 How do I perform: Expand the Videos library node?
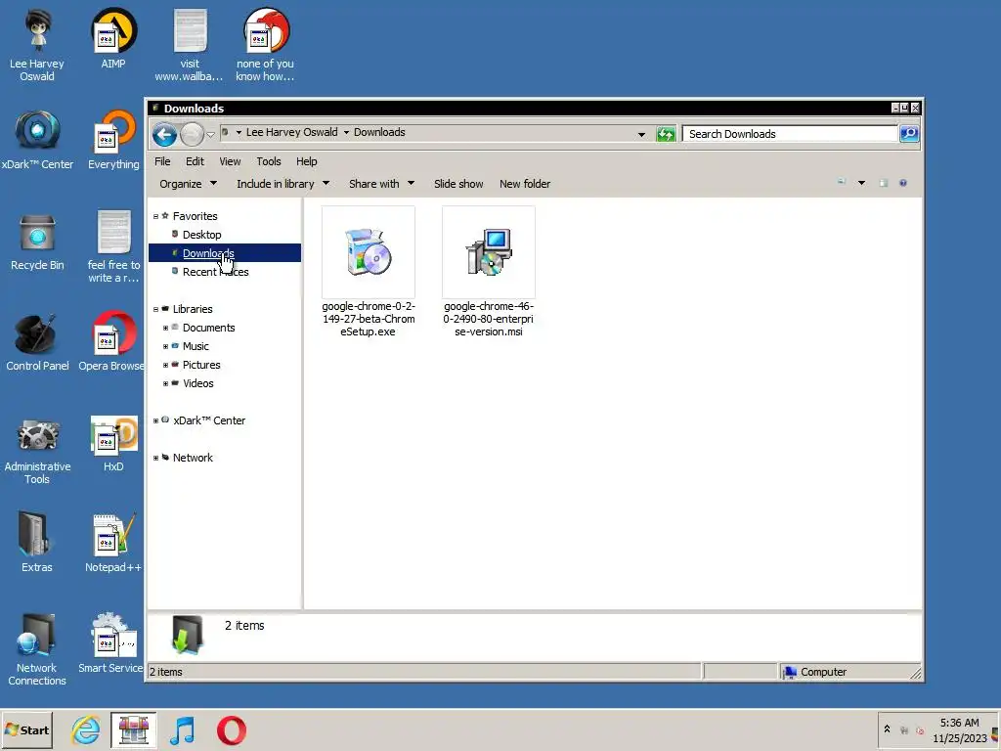[x=165, y=383]
